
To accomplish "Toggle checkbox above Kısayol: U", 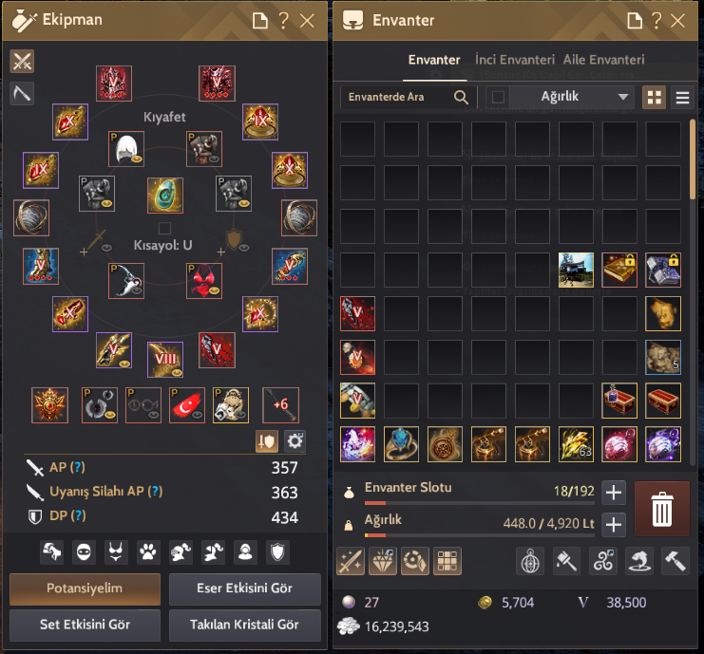I will coord(164,228).
